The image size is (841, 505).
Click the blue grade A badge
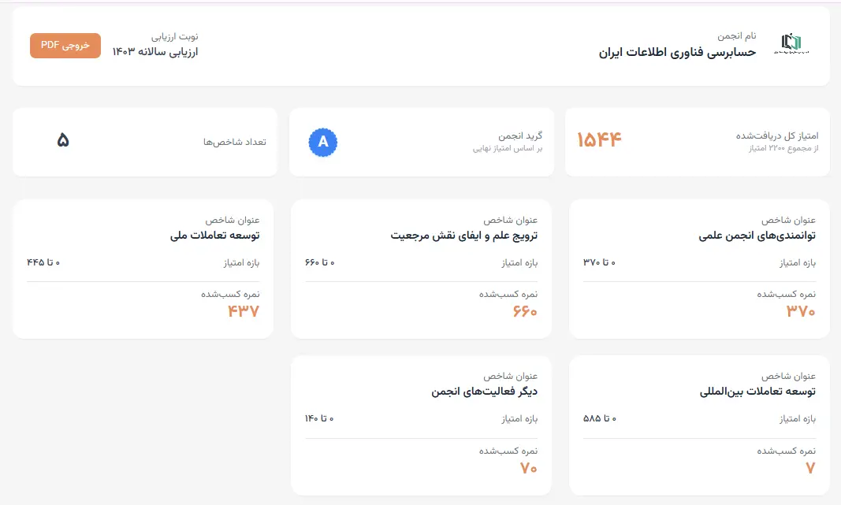click(x=323, y=142)
